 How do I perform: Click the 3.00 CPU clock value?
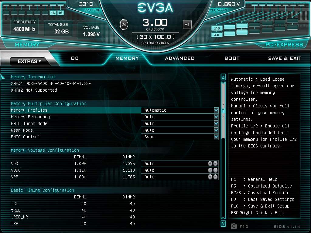click(x=155, y=22)
